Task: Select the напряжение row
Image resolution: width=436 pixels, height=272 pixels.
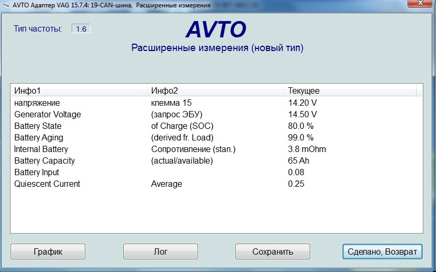Action: (x=216, y=103)
